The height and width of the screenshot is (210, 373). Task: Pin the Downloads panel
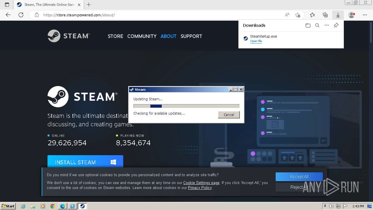tap(336, 25)
